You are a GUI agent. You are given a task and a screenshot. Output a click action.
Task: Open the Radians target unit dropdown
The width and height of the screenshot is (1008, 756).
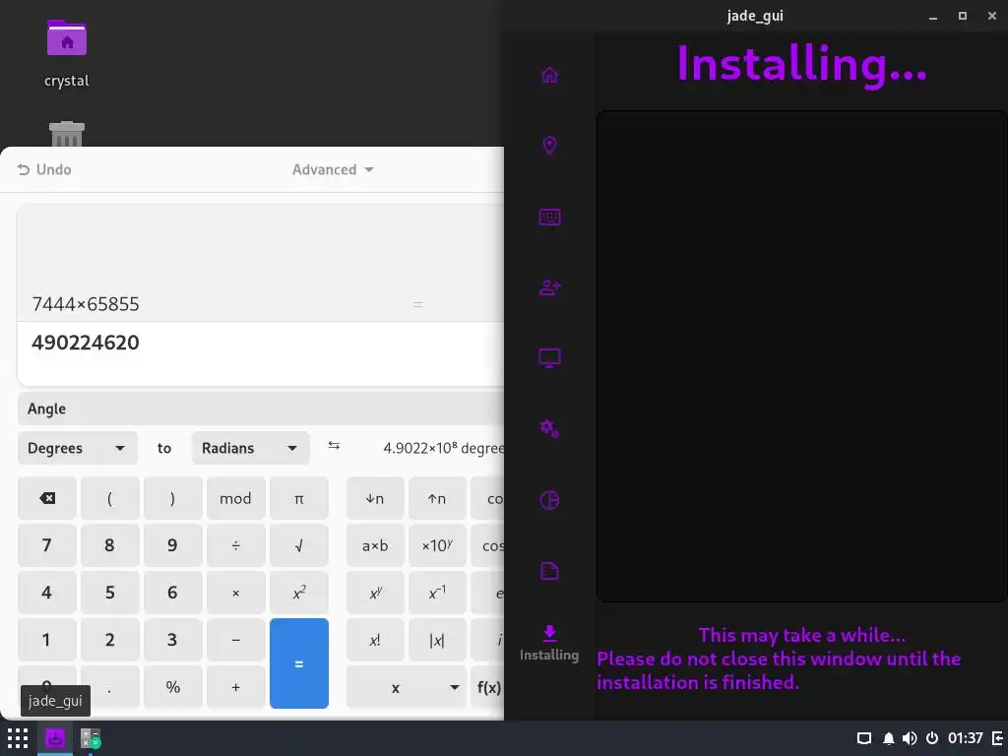click(x=251, y=448)
